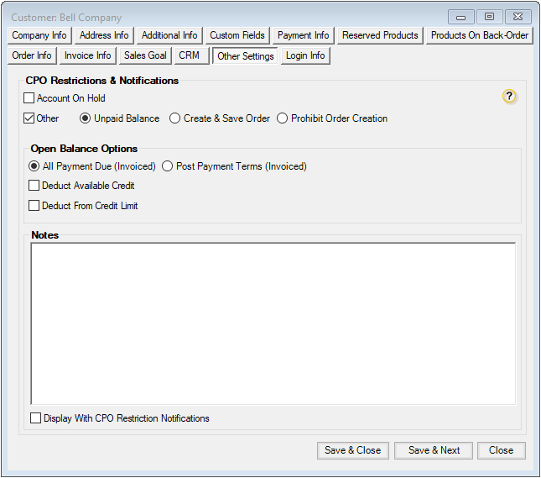Switch to the Company Info tab
Screen dimensions: 541x478
click(39, 35)
